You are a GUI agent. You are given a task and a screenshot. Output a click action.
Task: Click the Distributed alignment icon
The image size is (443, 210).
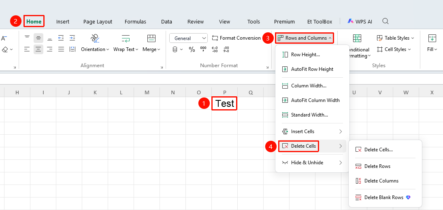point(72,49)
